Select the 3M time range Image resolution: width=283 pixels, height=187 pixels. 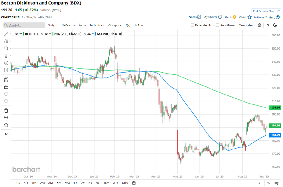point(51,183)
